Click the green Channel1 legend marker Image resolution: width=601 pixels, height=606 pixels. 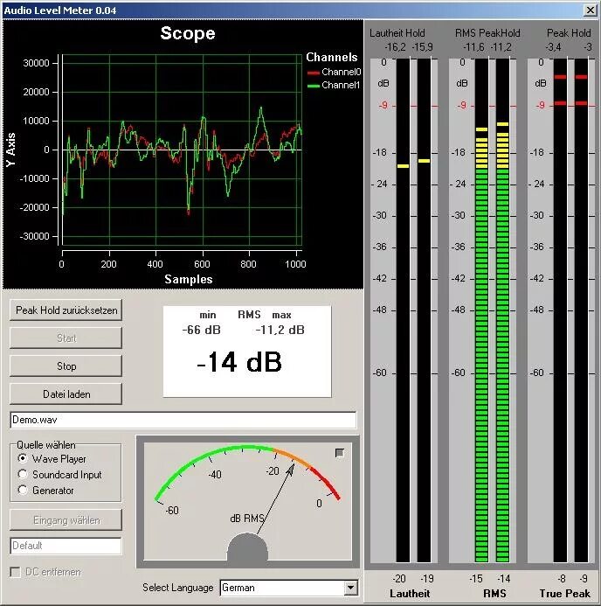[313, 86]
